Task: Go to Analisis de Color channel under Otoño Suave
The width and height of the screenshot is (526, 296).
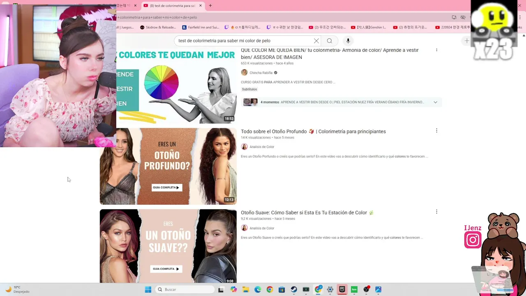Action: coord(262,228)
